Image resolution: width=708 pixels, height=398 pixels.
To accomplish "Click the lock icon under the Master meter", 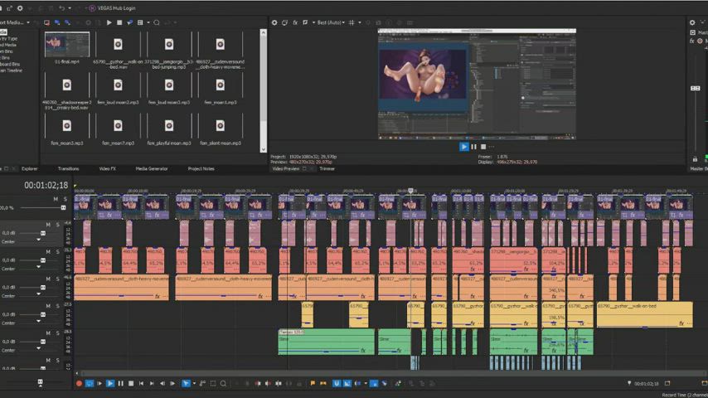I will (695, 159).
